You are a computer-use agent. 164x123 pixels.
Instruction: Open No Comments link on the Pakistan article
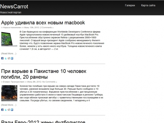[x=49, y=82]
